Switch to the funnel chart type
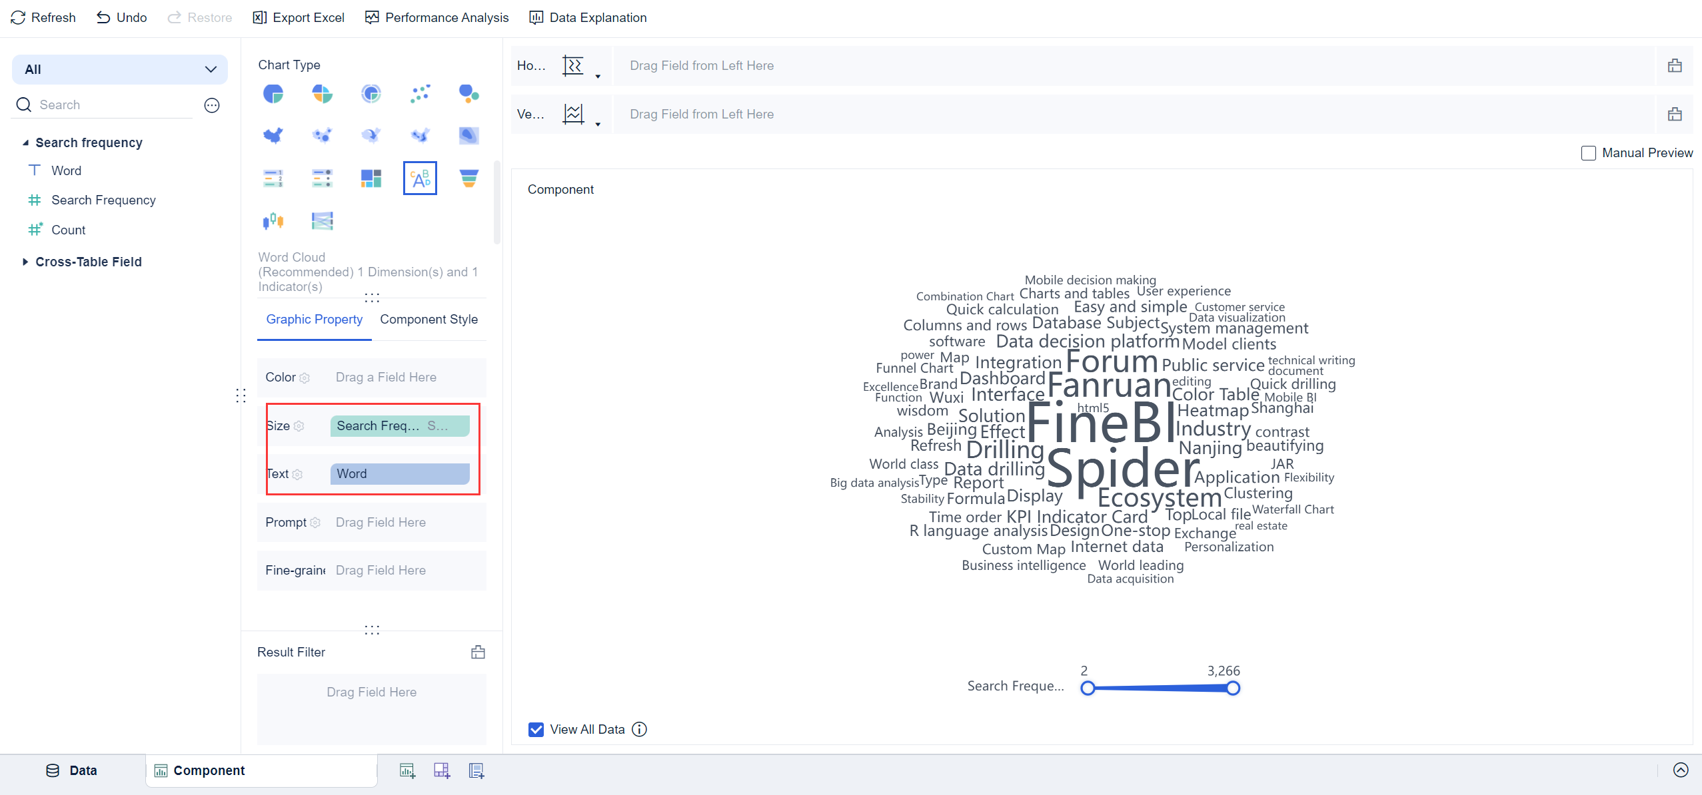The width and height of the screenshot is (1702, 795). point(469,178)
